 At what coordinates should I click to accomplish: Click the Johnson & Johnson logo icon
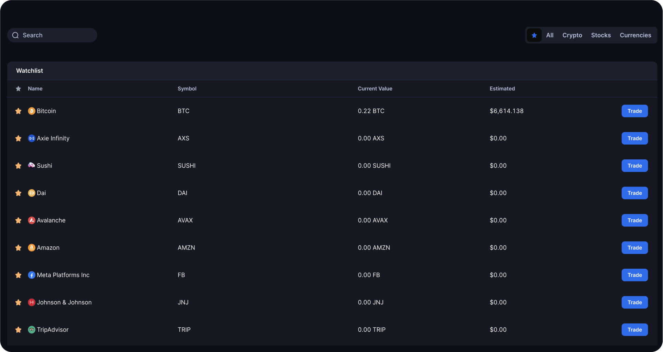click(x=32, y=302)
